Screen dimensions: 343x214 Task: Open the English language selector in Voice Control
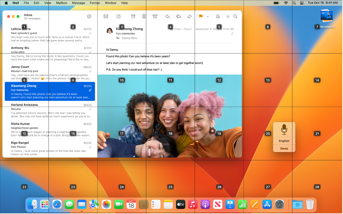point(284,141)
